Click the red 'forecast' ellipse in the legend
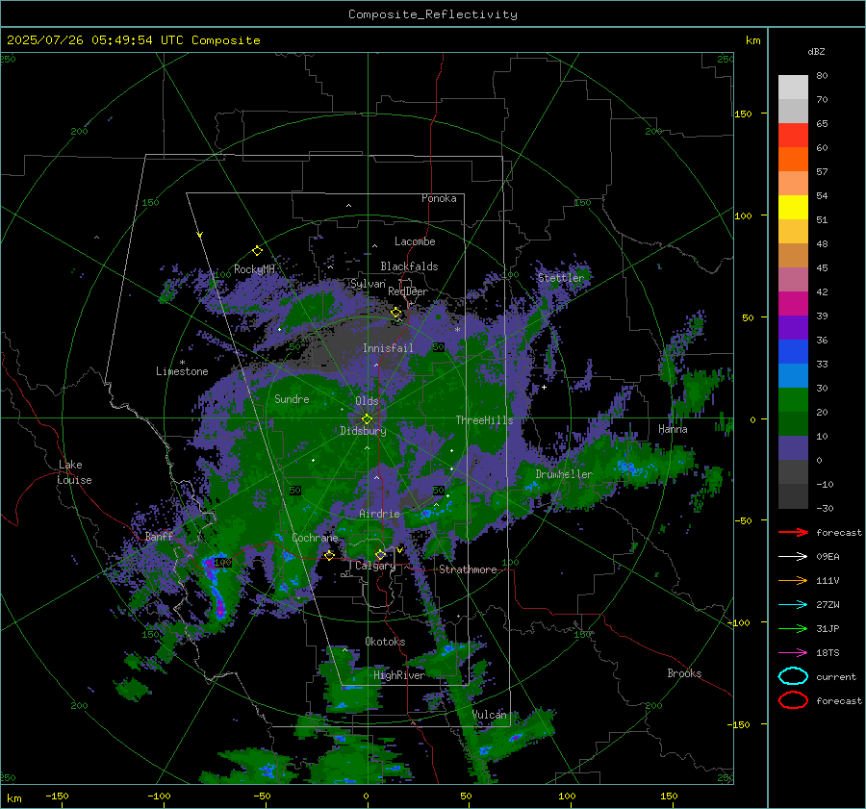 click(x=793, y=700)
